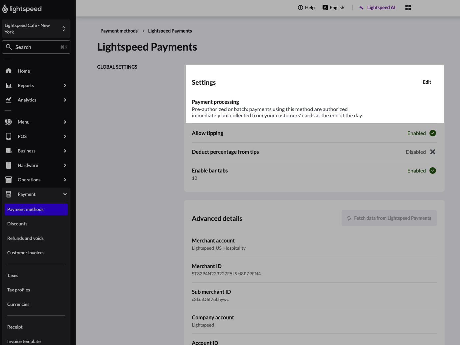Click the Lightspeed flame logo
The image size is (460, 345).
5,9
